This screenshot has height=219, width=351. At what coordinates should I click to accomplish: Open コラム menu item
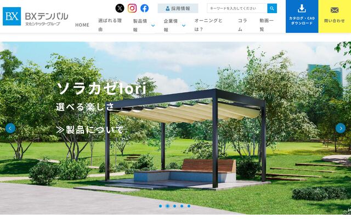tap(242, 25)
